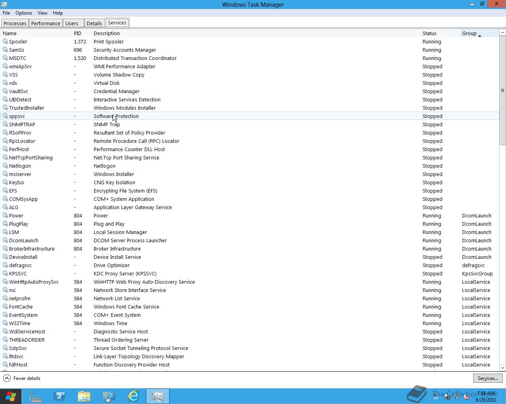Click 'Windows Installer' description of msiserver

(114, 174)
